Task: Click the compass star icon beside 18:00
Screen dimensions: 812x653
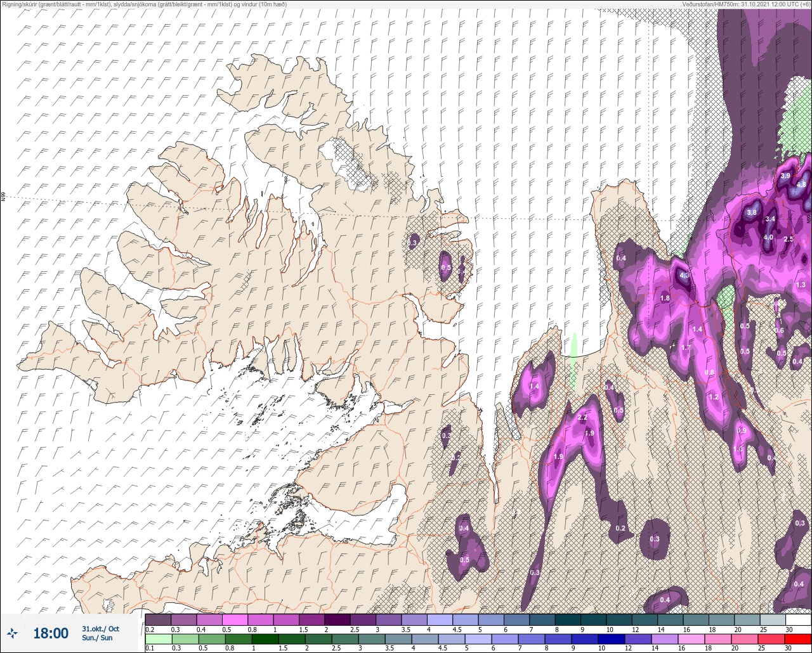Action: pos(12,633)
